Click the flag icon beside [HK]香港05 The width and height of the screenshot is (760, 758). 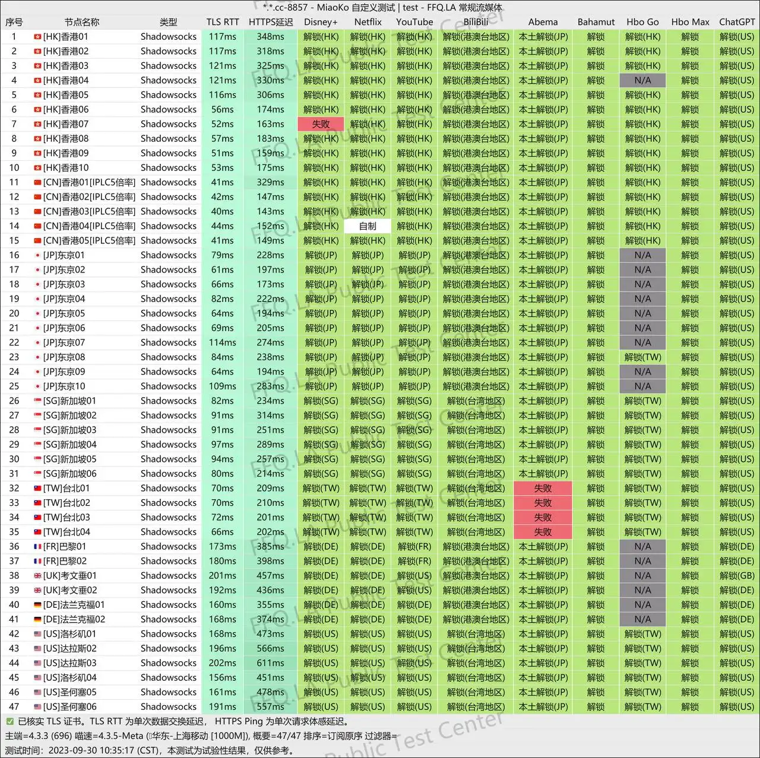click(37, 95)
